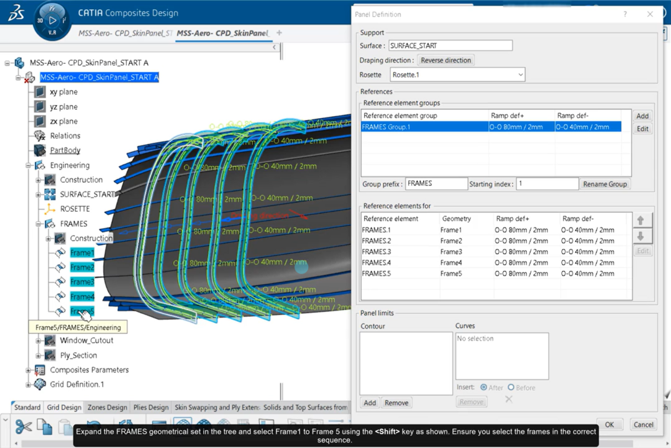671x448 pixels.
Task: Switch to the Plies Design tab
Action: coord(150,408)
